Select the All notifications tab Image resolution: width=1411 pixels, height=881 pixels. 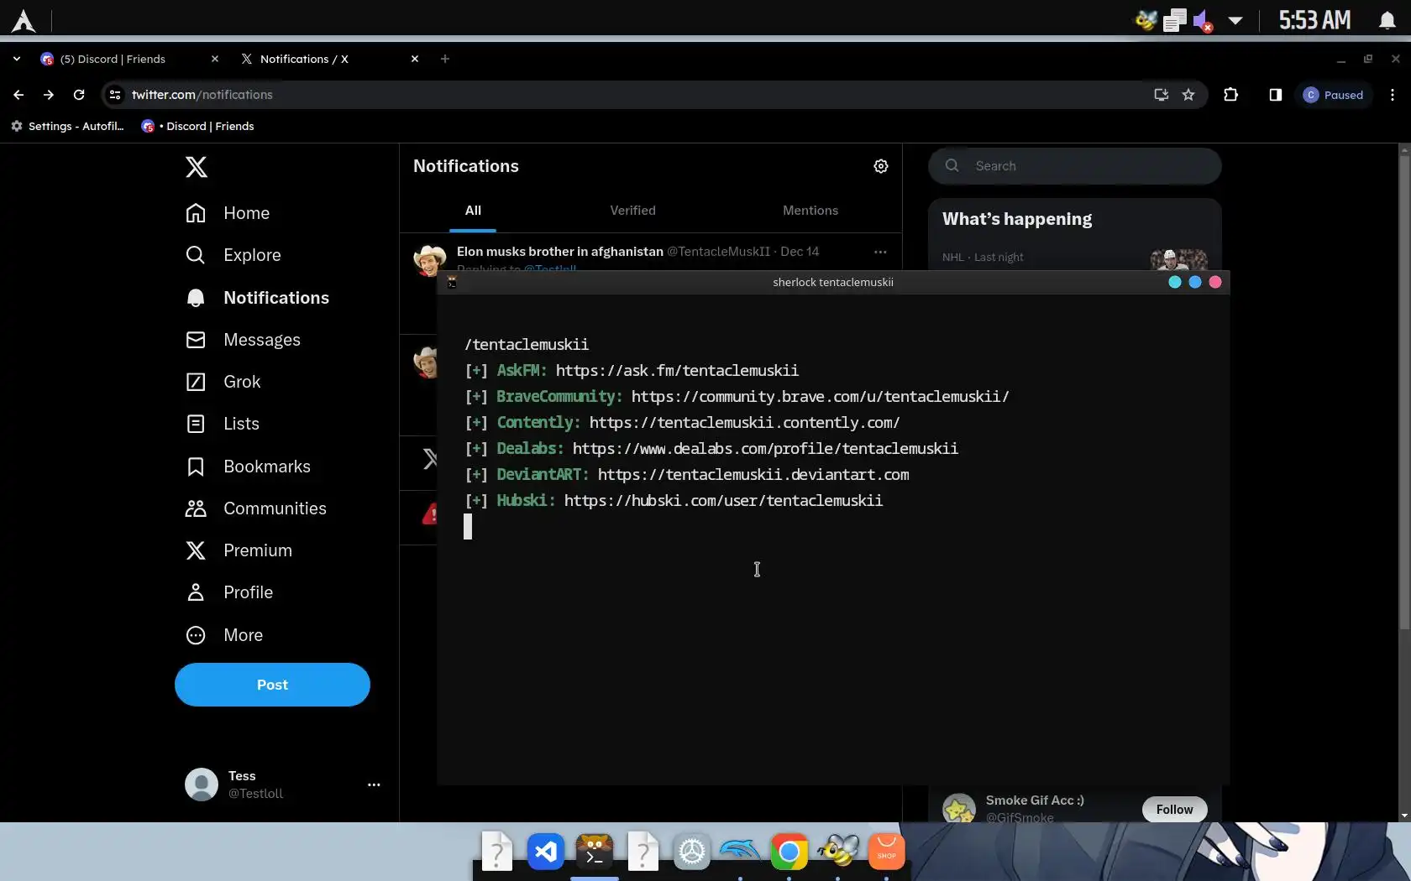(x=473, y=211)
